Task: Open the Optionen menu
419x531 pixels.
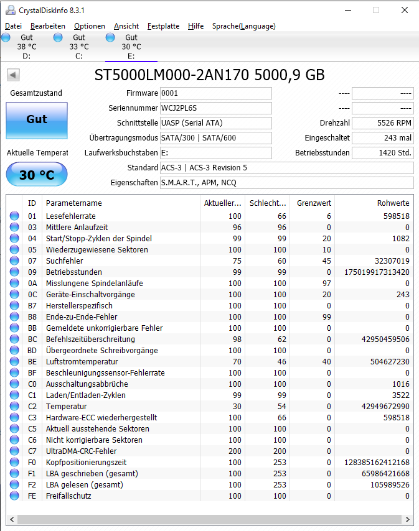Action: coord(90,26)
